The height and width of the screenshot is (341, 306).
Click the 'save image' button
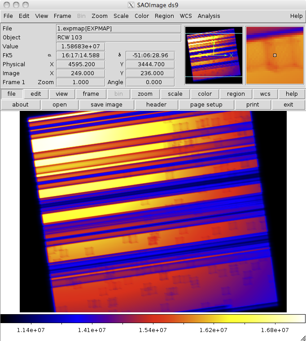click(x=106, y=105)
